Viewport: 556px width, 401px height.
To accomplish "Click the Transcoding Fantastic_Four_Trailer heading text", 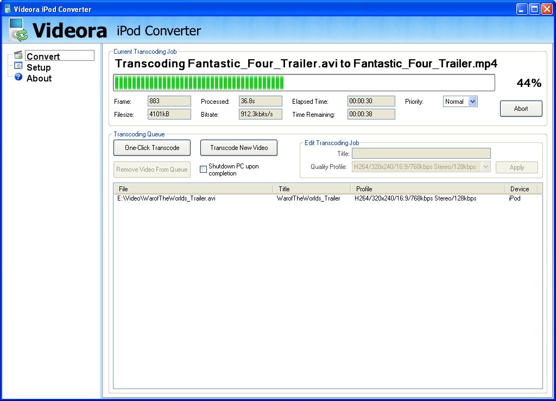I will click(306, 64).
